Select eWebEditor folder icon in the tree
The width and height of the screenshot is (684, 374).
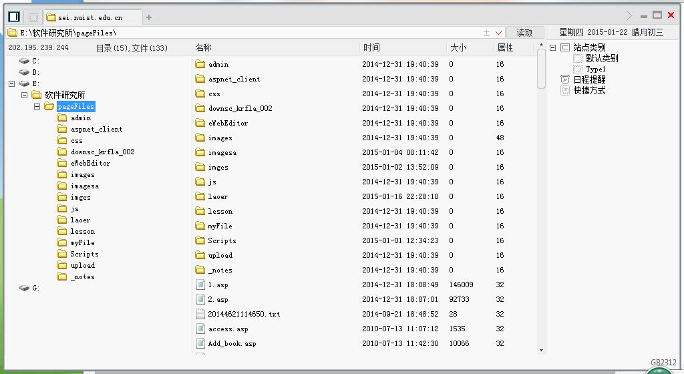click(x=62, y=163)
